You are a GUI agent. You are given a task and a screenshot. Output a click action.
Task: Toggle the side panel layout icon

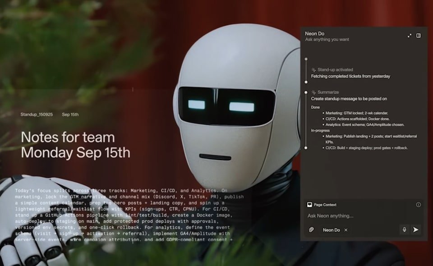click(x=419, y=36)
